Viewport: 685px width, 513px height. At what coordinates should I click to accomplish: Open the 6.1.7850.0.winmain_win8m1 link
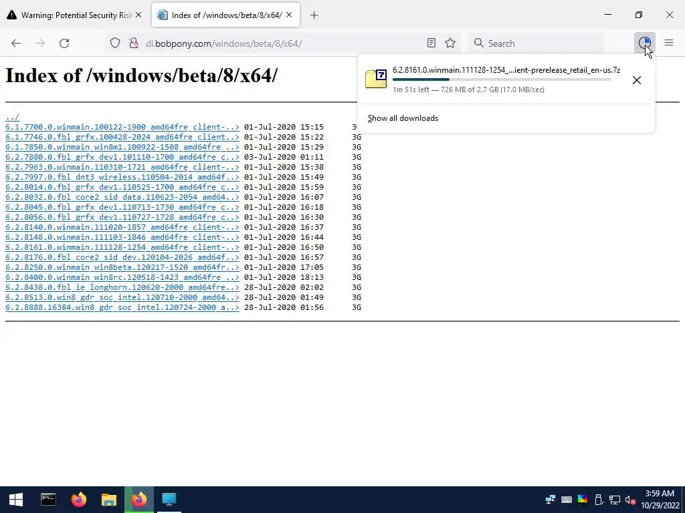tap(122, 147)
